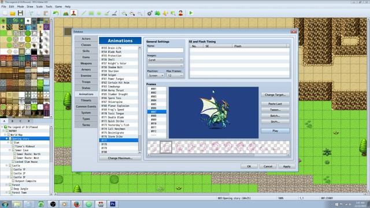Select the Shadow Pen tool
The image size is (370, 208).
(x=114, y=13)
